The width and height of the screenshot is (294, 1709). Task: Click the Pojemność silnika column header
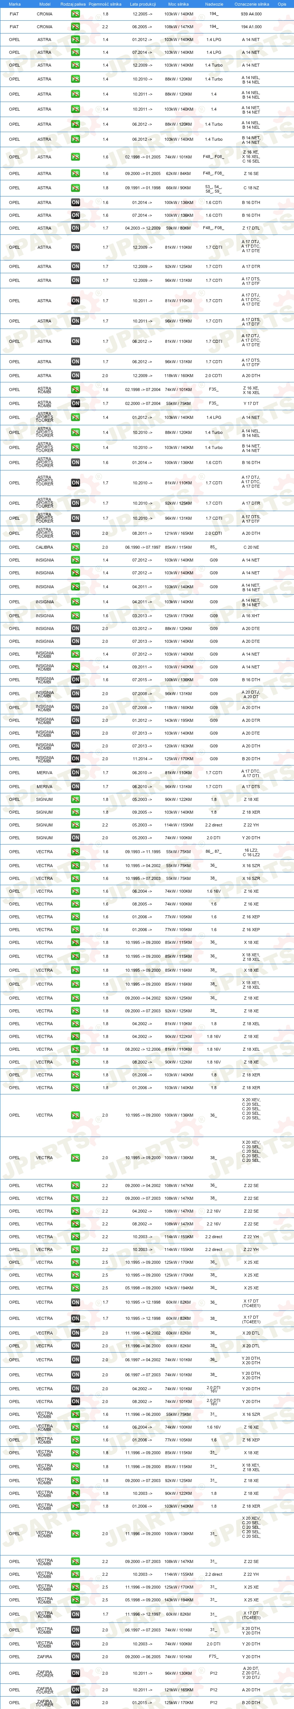coord(105,4)
